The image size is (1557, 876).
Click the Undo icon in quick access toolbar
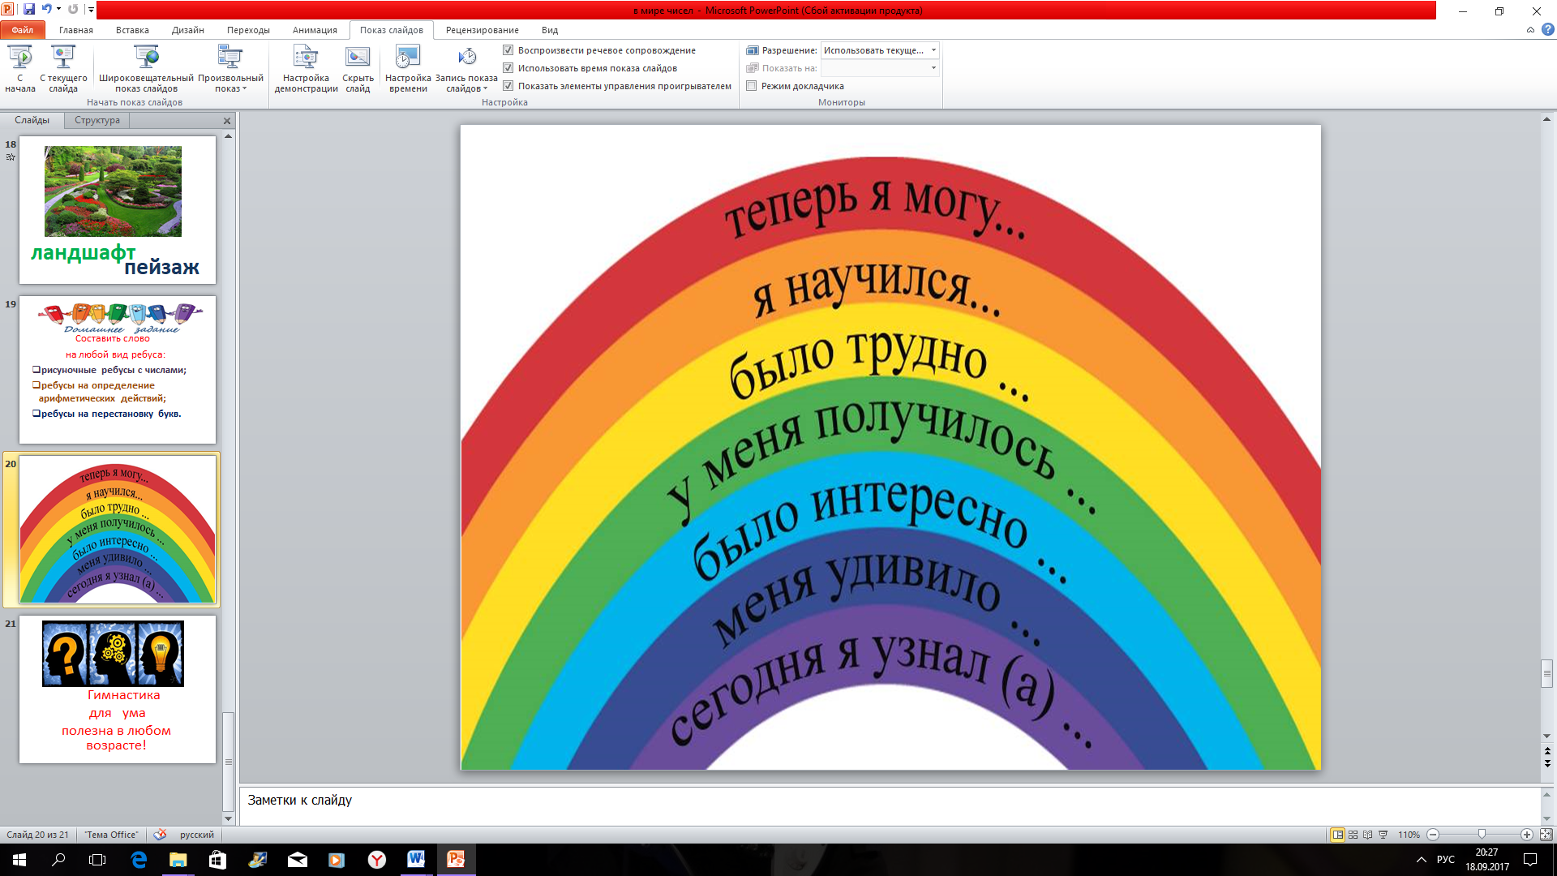pos(46,10)
